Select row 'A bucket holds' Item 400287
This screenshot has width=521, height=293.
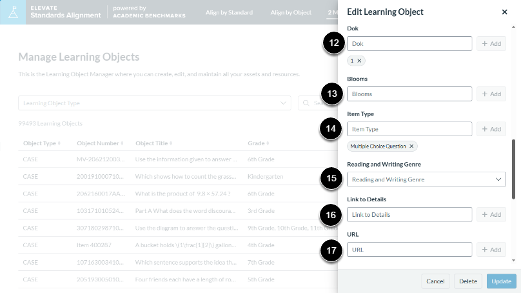tap(178, 245)
